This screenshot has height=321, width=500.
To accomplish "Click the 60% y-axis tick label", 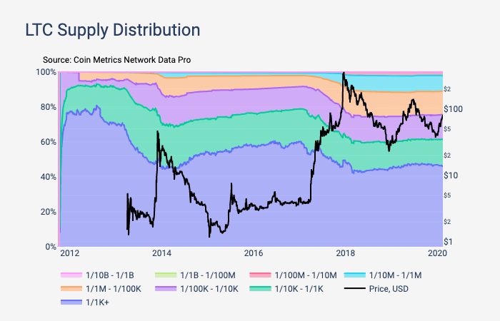I will tap(46, 142).
